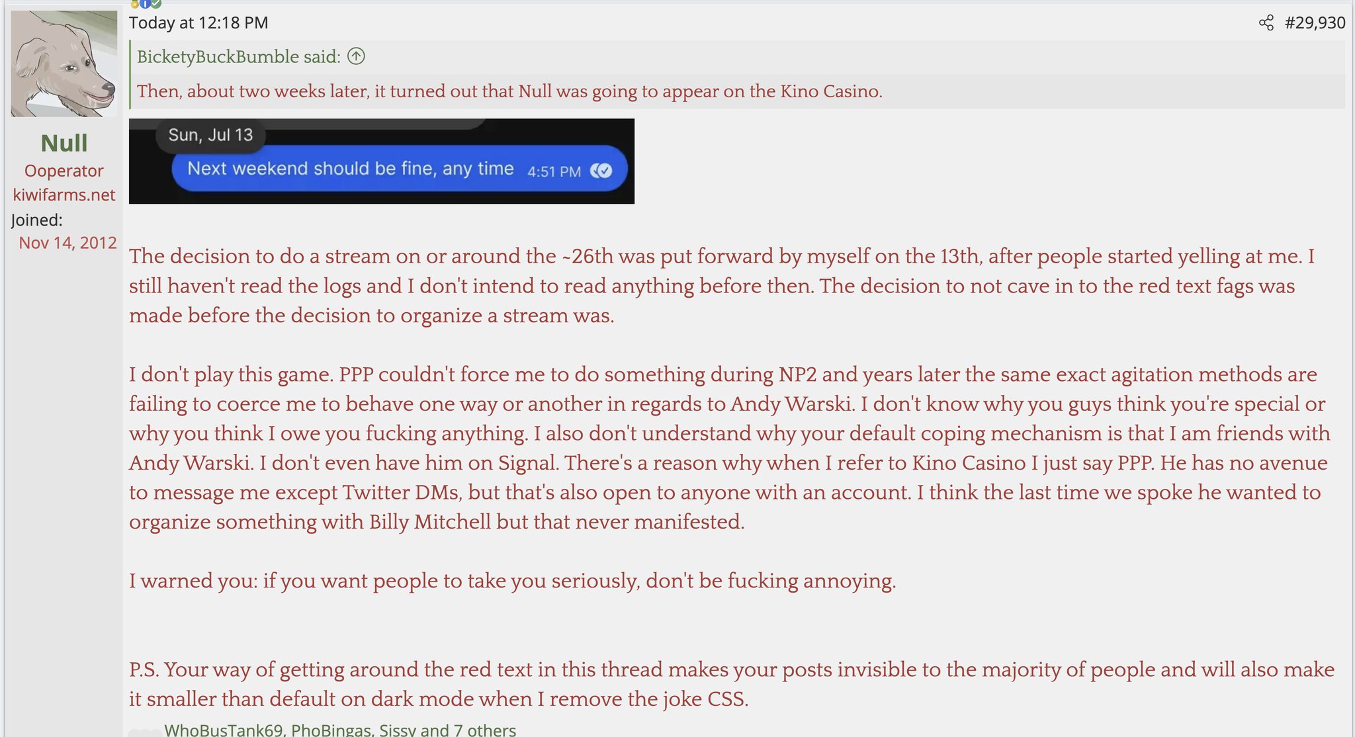
Task: Visit the kiwifarms.net link under Ooperator
Action: pyautogui.click(x=64, y=195)
